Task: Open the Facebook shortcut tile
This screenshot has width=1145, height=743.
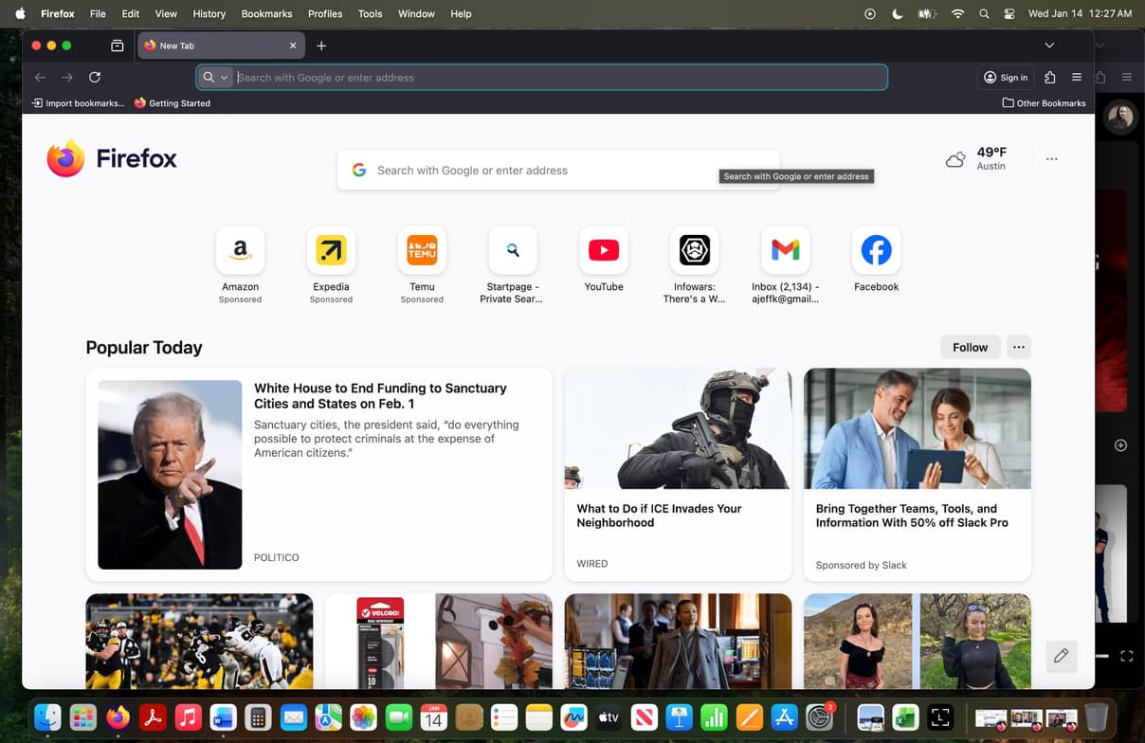Action: tap(876, 251)
